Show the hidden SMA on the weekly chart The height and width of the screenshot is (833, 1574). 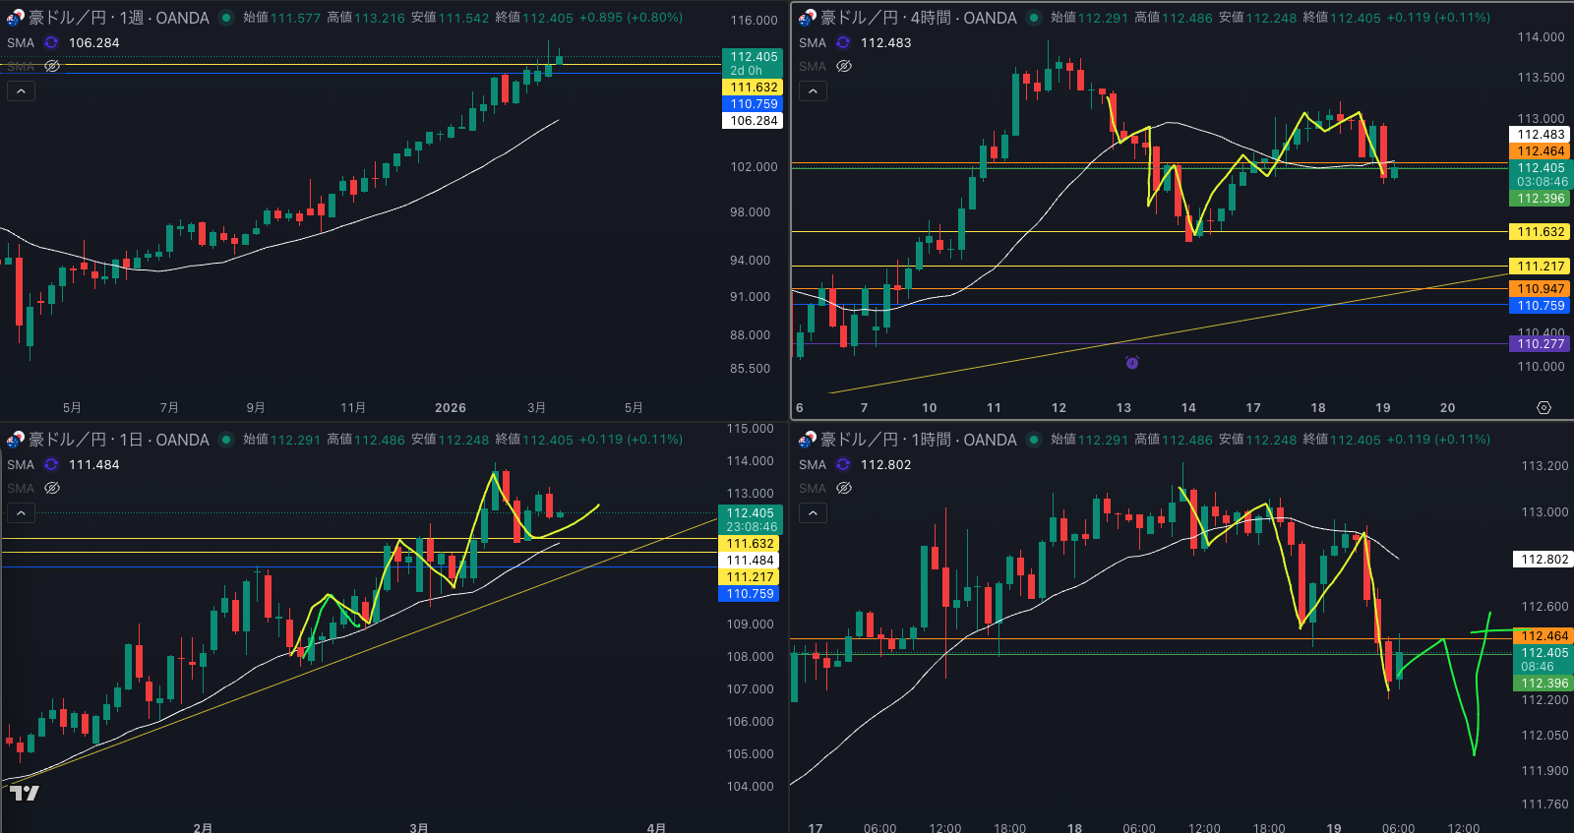(x=52, y=66)
